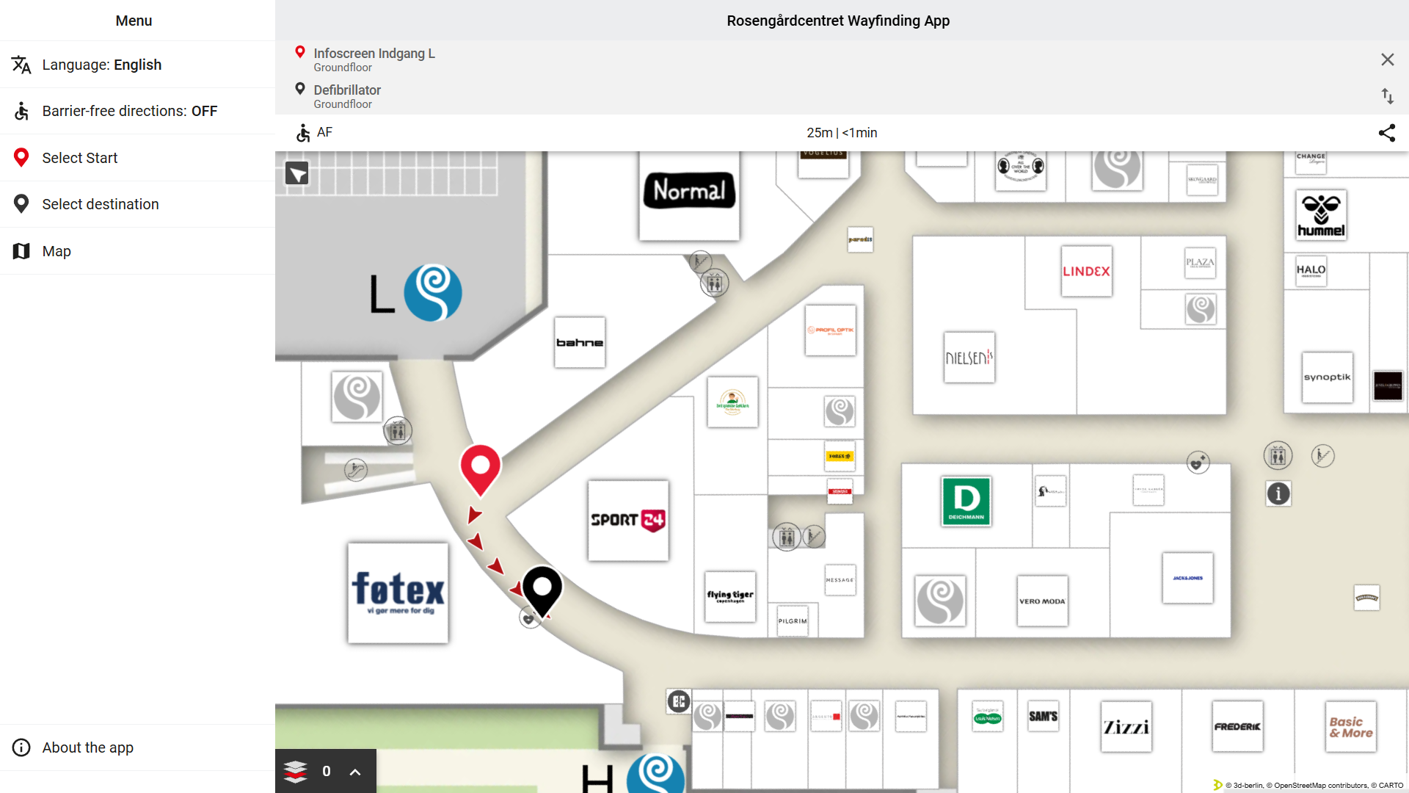The height and width of the screenshot is (793, 1409).
Task: Click the information point icon
Action: [1278, 493]
